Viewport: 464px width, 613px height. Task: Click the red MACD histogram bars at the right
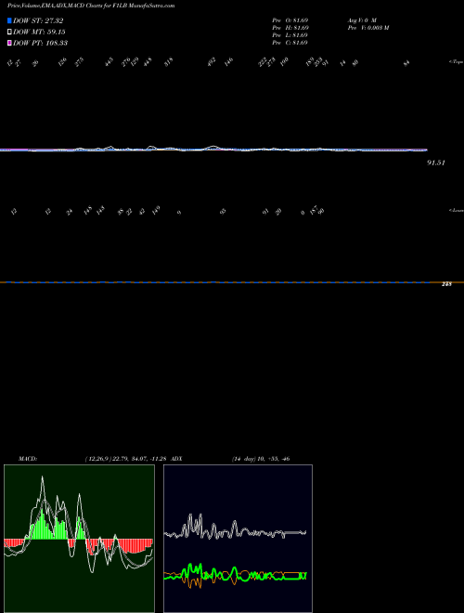click(136, 545)
